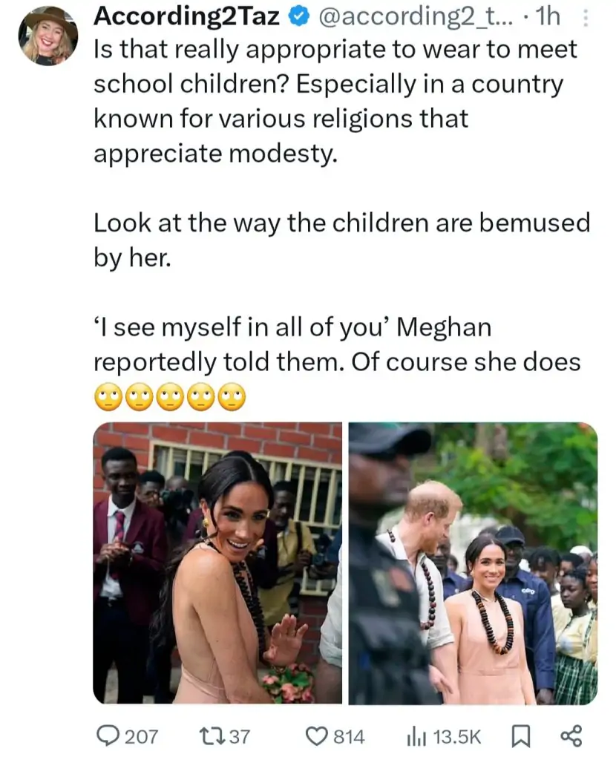616x760 pixels.
Task: Like the tweet with the heart icon
Action: click(x=318, y=736)
